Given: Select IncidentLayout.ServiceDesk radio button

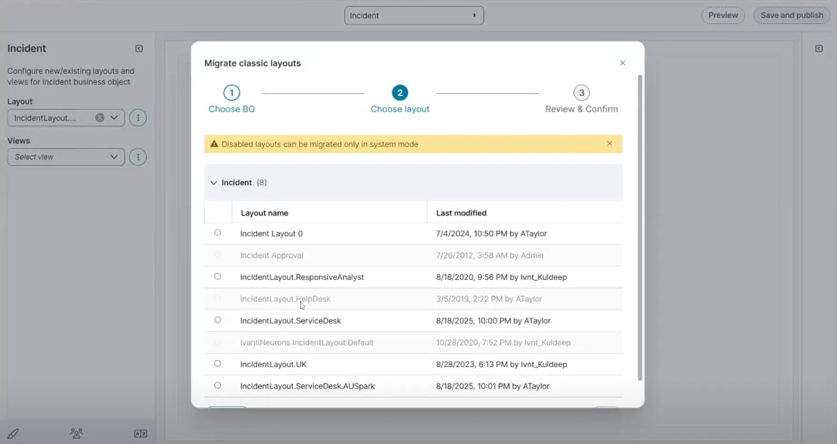Looking at the screenshot, I should 218,320.
